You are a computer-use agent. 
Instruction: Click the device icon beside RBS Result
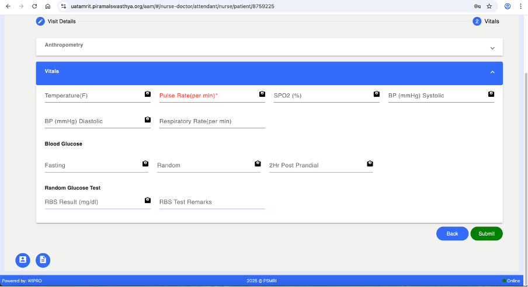[148, 200]
